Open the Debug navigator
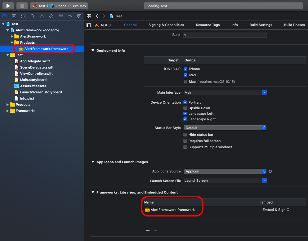Image resolution: width=308 pixels, height=241 pixels. click(x=60, y=16)
